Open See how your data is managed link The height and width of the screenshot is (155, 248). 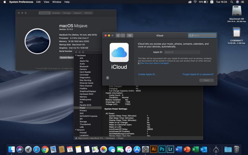point(155,63)
